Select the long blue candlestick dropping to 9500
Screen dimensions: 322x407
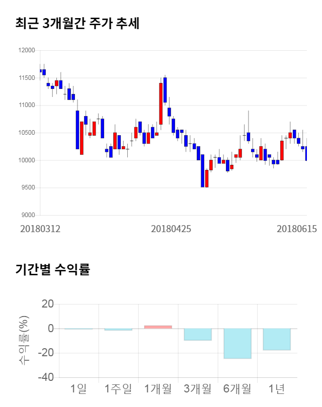202,171
